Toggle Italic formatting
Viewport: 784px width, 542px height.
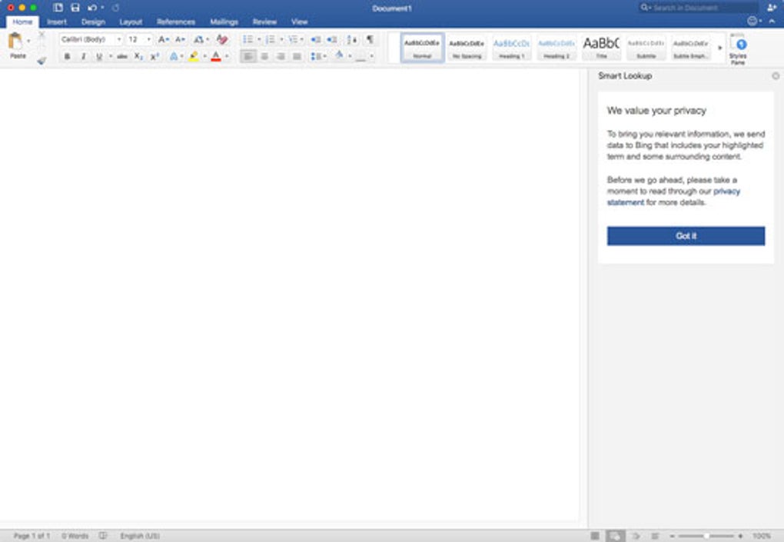click(82, 55)
